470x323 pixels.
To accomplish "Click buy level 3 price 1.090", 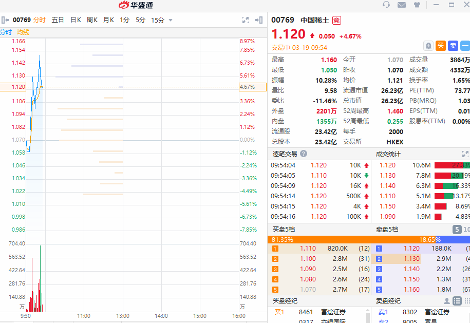I will pos(308,269).
